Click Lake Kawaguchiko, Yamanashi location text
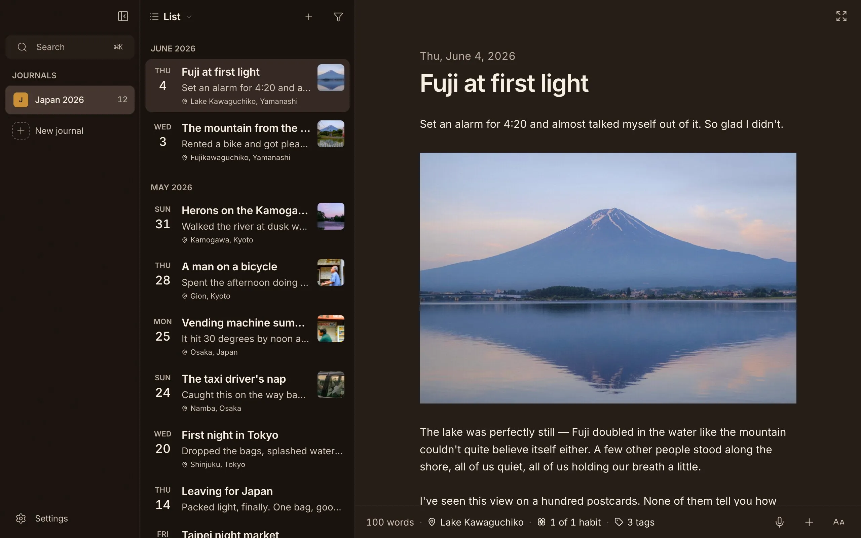Screen dimensions: 861x538 (x=244, y=102)
